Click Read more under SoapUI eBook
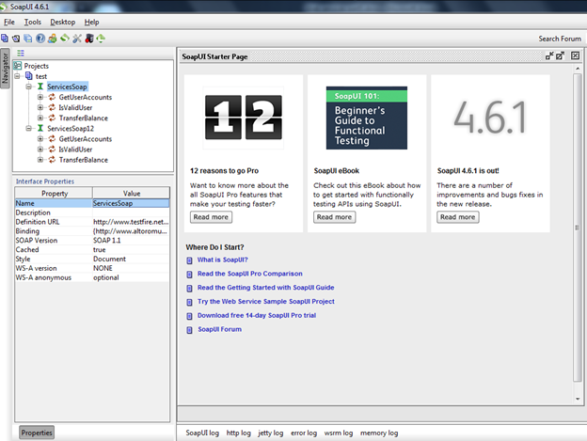Screen dimensions: 587x441 point(334,217)
